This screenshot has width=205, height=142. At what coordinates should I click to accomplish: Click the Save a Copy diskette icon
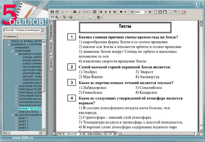point(52,12)
